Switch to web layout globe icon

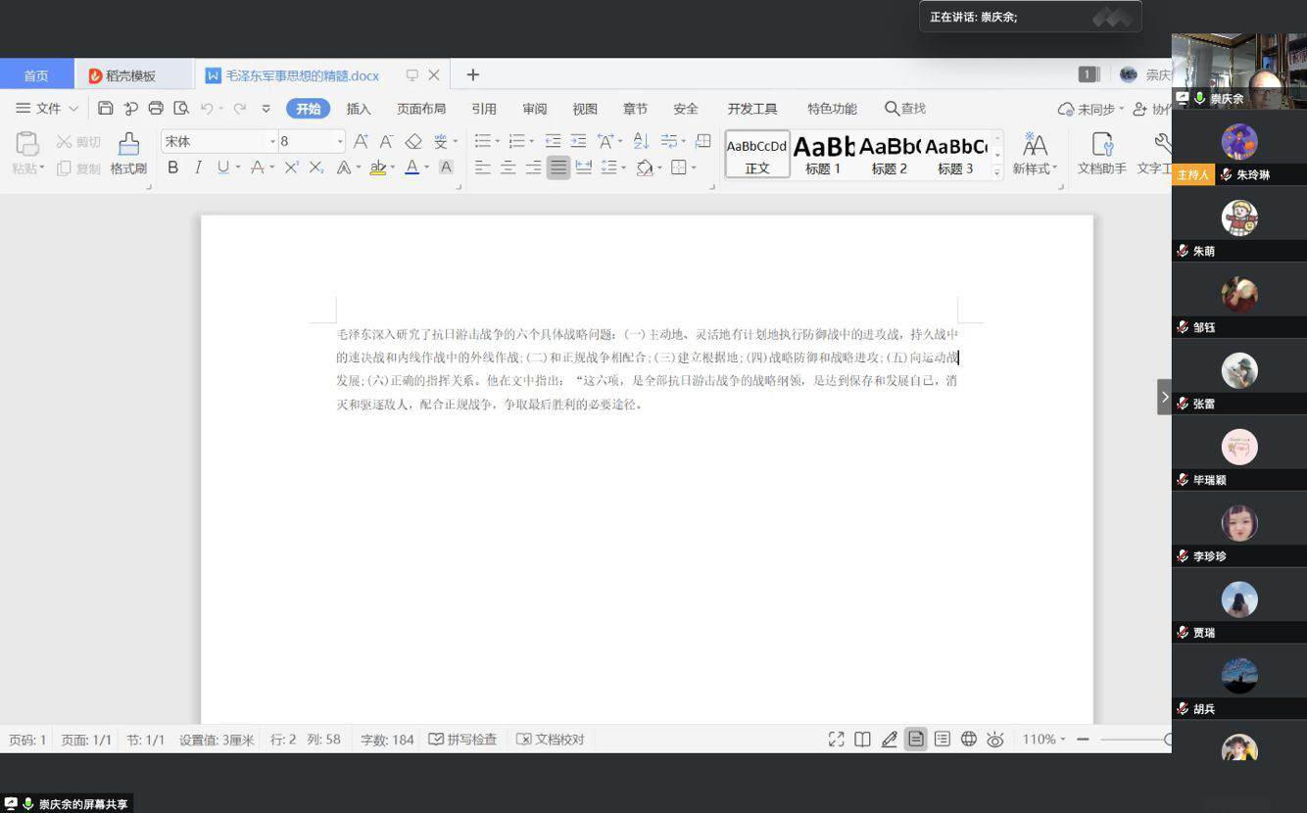tap(969, 740)
